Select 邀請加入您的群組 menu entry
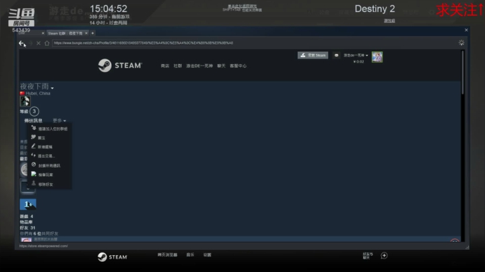 point(49,129)
